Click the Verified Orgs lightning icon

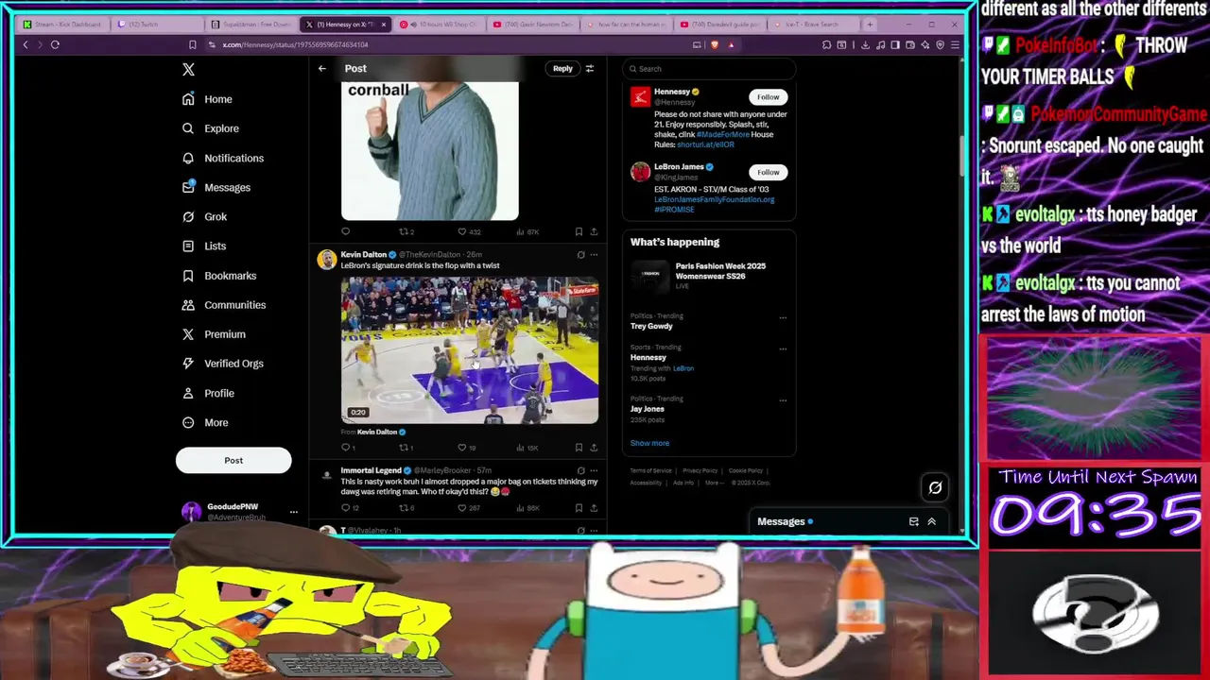click(188, 364)
